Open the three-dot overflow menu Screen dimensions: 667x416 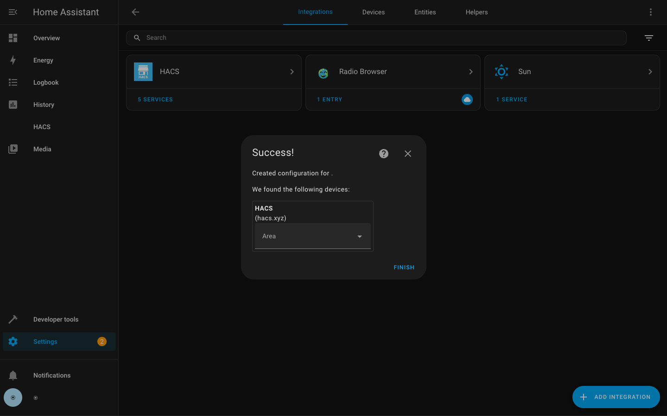point(650,12)
